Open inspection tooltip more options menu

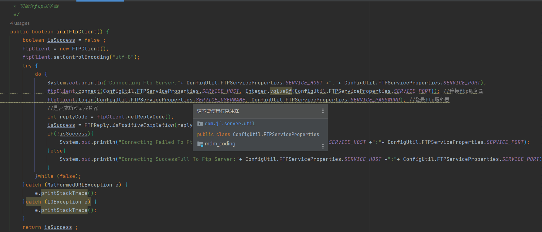coord(323,111)
